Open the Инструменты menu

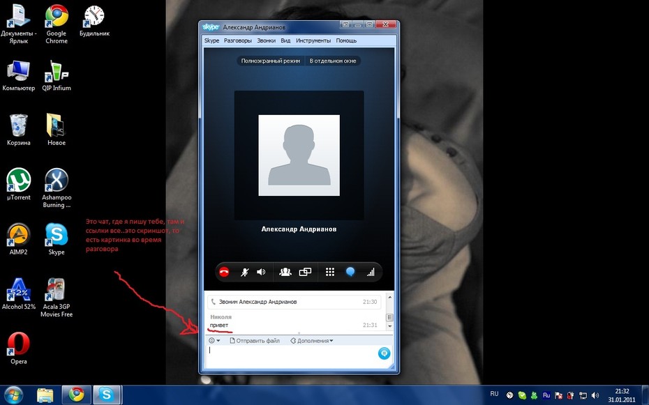313,40
